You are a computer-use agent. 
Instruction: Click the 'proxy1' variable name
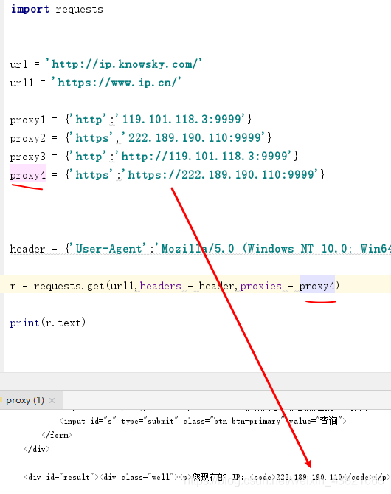coord(28,120)
